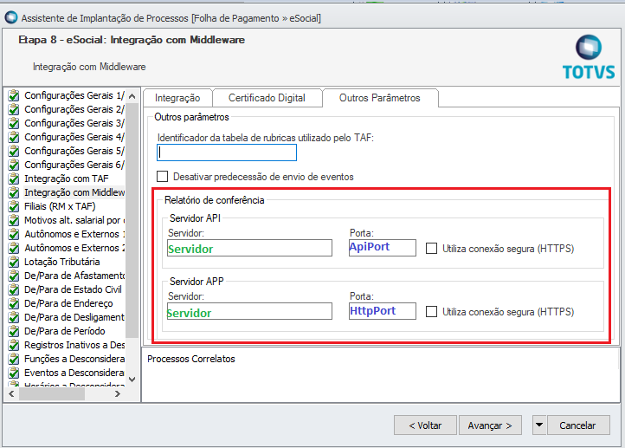Click the checkmark icon beside Eventos a Desconsiderar
The image size is (625, 448).
(x=14, y=373)
